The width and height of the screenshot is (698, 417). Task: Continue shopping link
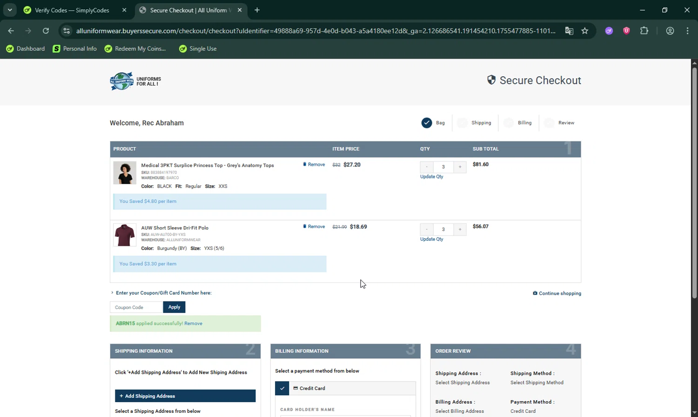point(557,294)
